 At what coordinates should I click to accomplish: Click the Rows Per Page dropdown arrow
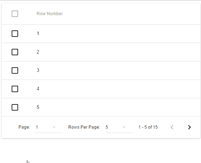click(124, 127)
